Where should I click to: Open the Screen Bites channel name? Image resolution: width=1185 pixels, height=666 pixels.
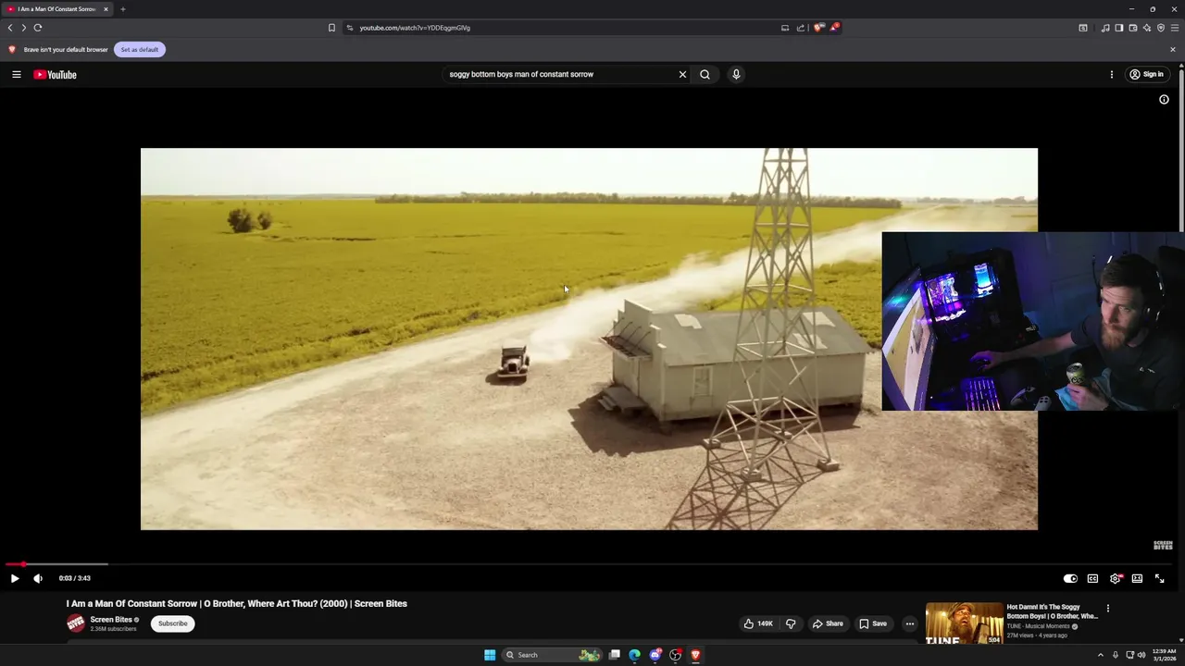pos(111,620)
